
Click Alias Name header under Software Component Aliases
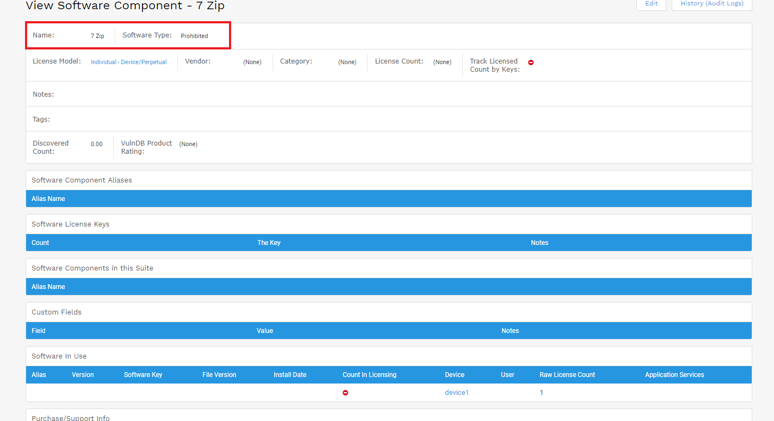(48, 199)
